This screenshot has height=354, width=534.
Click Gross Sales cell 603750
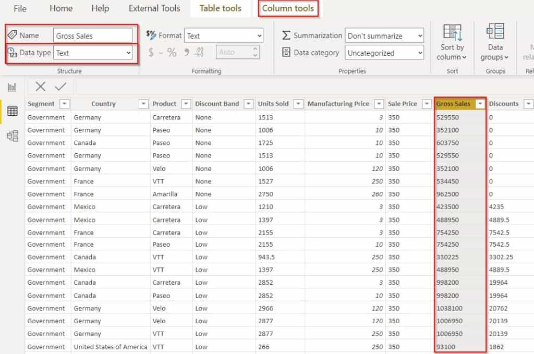(x=447, y=143)
